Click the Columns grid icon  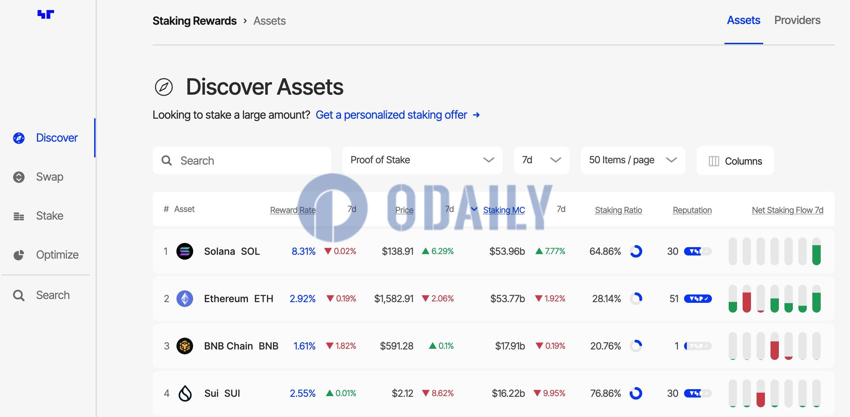[714, 161]
